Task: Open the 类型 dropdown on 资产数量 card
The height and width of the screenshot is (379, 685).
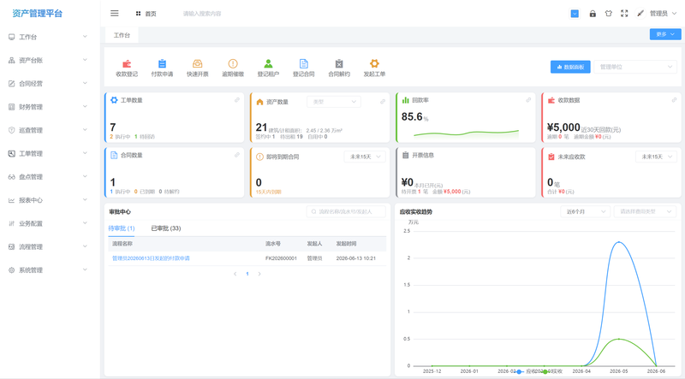Action: coord(334,102)
